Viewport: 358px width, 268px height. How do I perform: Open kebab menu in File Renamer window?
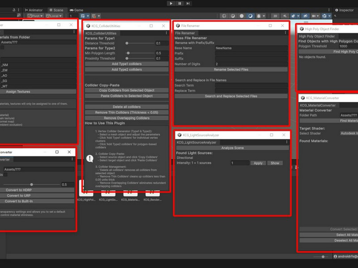(286, 33)
